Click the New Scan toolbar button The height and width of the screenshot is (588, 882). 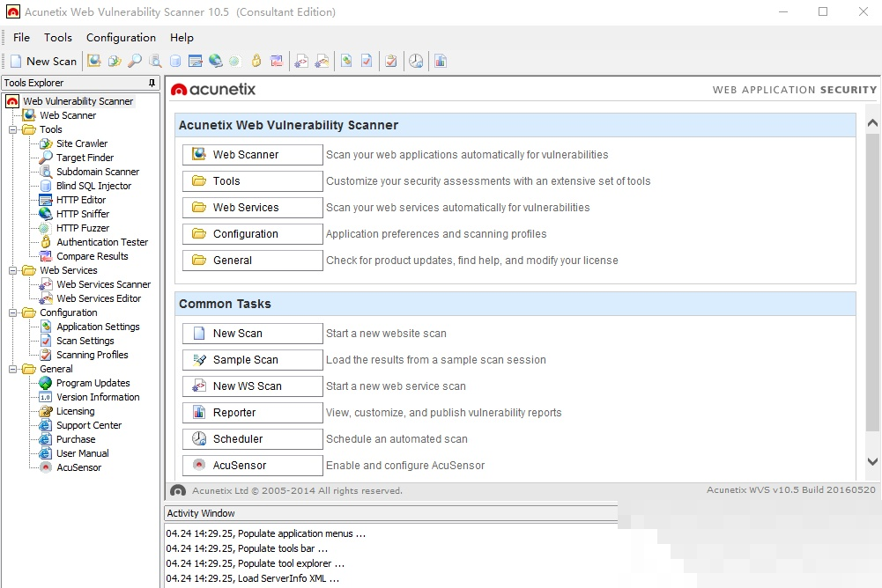tap(43, 62)
